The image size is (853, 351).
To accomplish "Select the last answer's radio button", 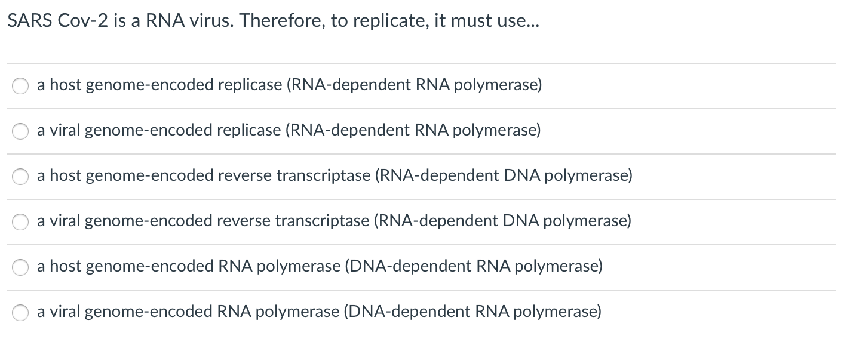I will pos(20,312).
